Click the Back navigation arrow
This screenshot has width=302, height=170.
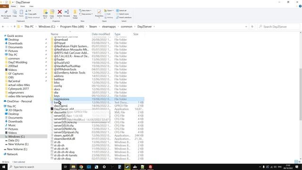tap(3, 26)
